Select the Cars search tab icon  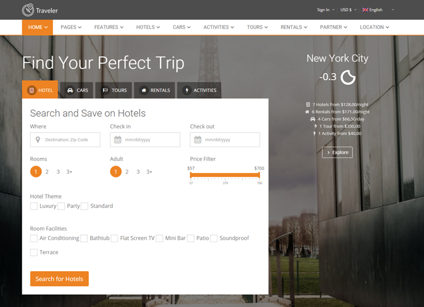(x=70, y=90)
